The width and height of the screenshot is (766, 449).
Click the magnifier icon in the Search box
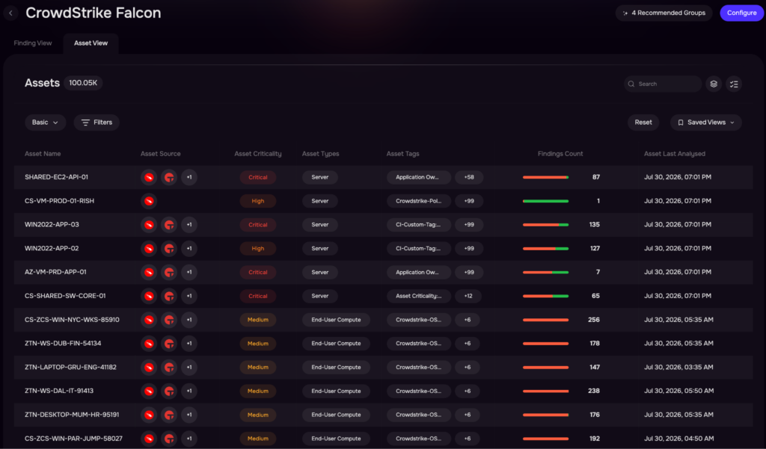pos(631,84)
